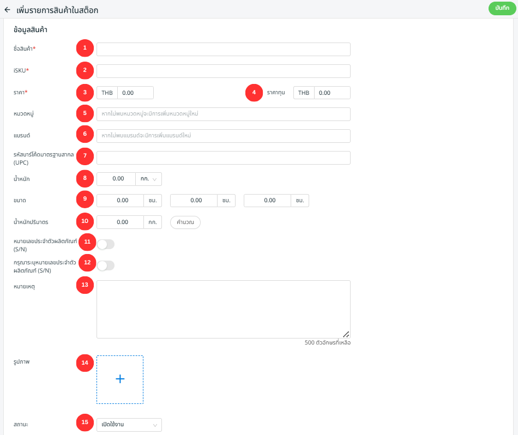
Task: Click the ราคาทุน cost price field
Action: coord(332,93)
